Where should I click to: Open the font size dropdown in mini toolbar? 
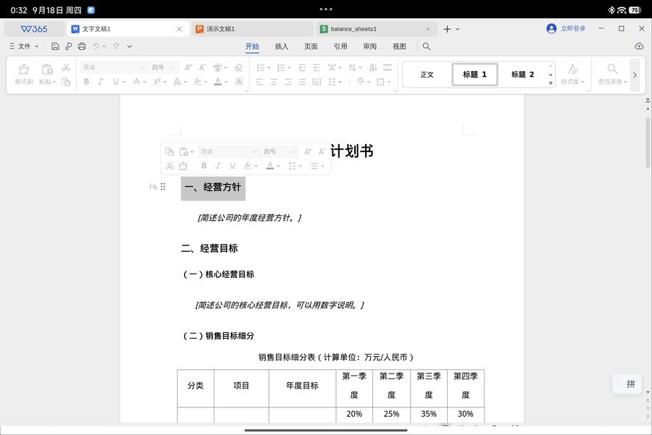pyautogui.click(x=280, y=151)
